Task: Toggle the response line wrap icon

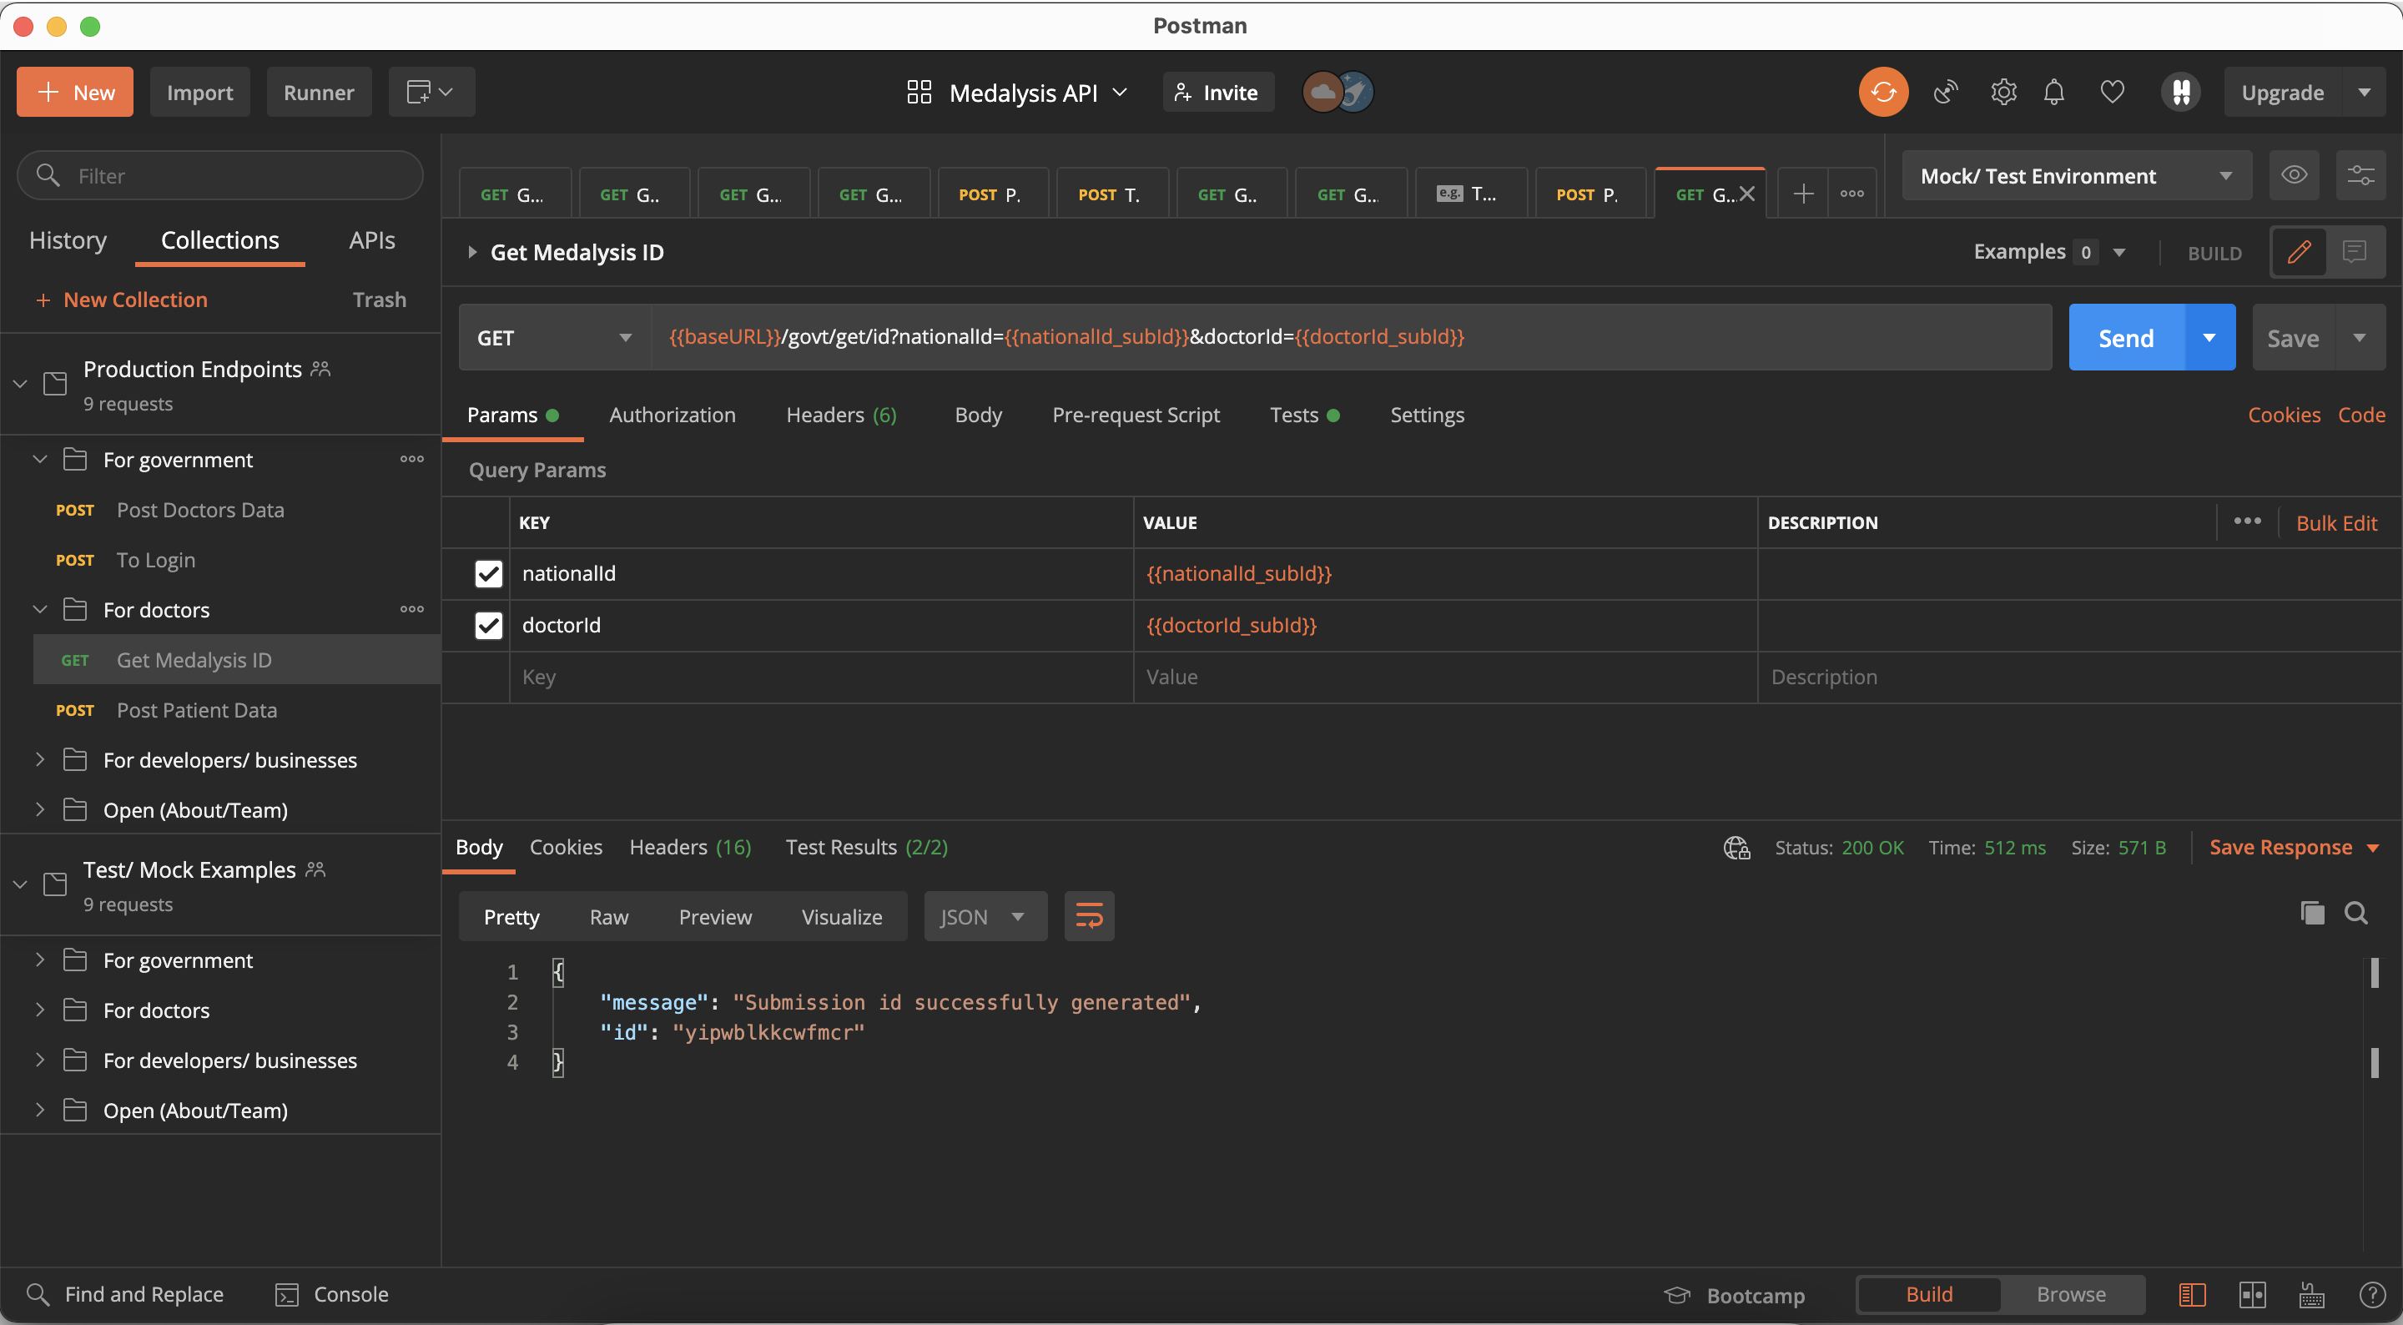Action: pyautogui.click(x=1089, y=916)
